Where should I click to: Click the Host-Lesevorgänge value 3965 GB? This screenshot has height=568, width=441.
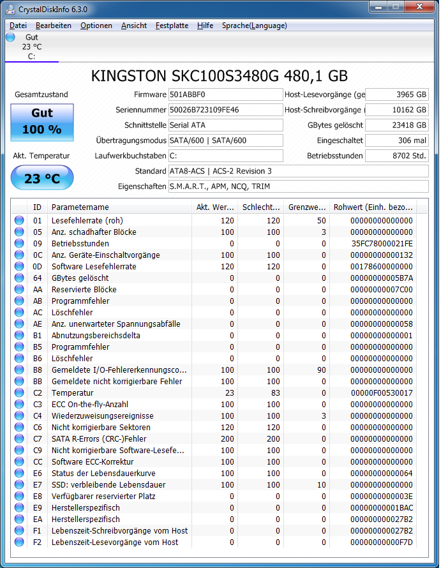click(x=397, y=94)
